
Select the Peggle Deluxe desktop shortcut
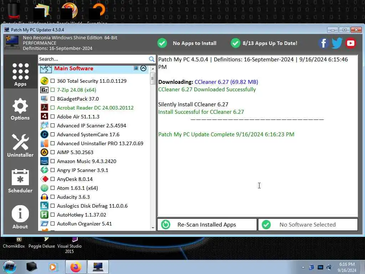(42, 243)
